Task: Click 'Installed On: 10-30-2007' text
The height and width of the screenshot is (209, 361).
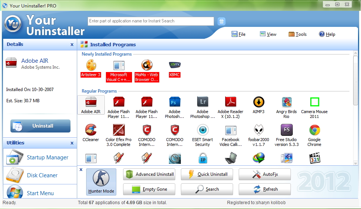Action: coord(30,90)
